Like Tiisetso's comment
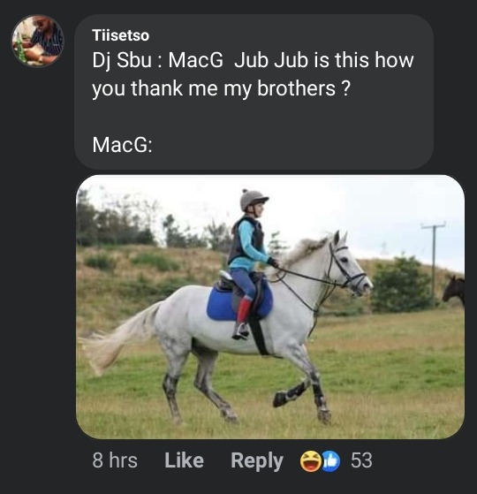This screenshot has height=494, width=477. 185,460
